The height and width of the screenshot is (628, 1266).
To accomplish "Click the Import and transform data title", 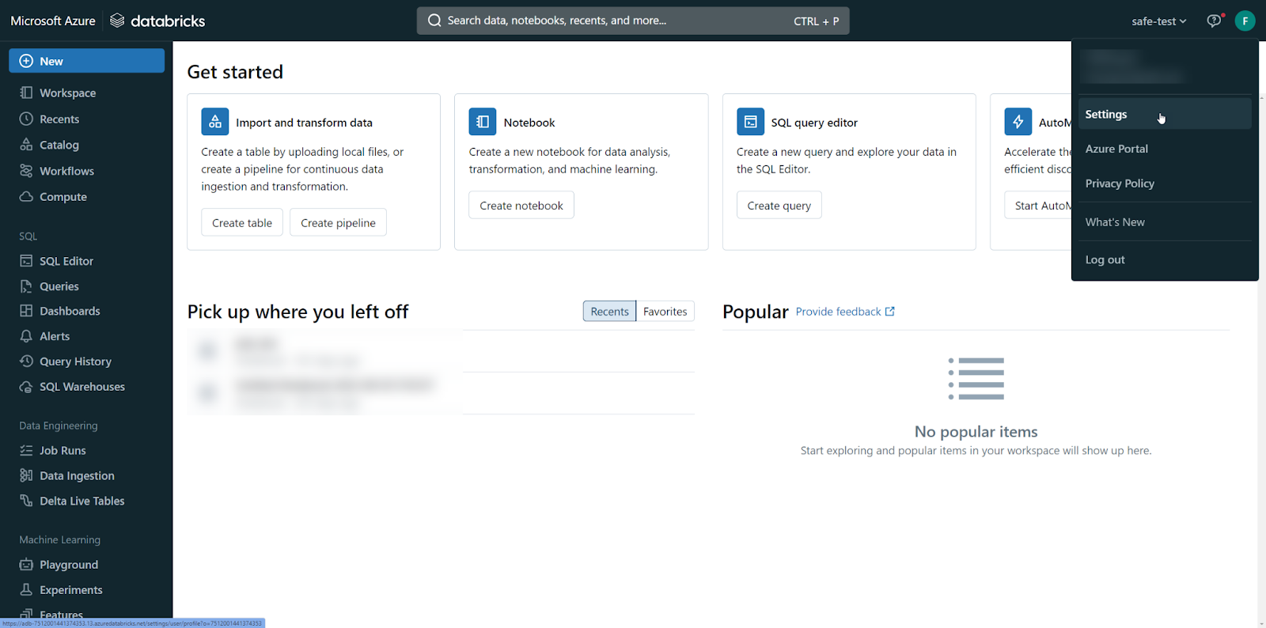I will click(304, 123).
